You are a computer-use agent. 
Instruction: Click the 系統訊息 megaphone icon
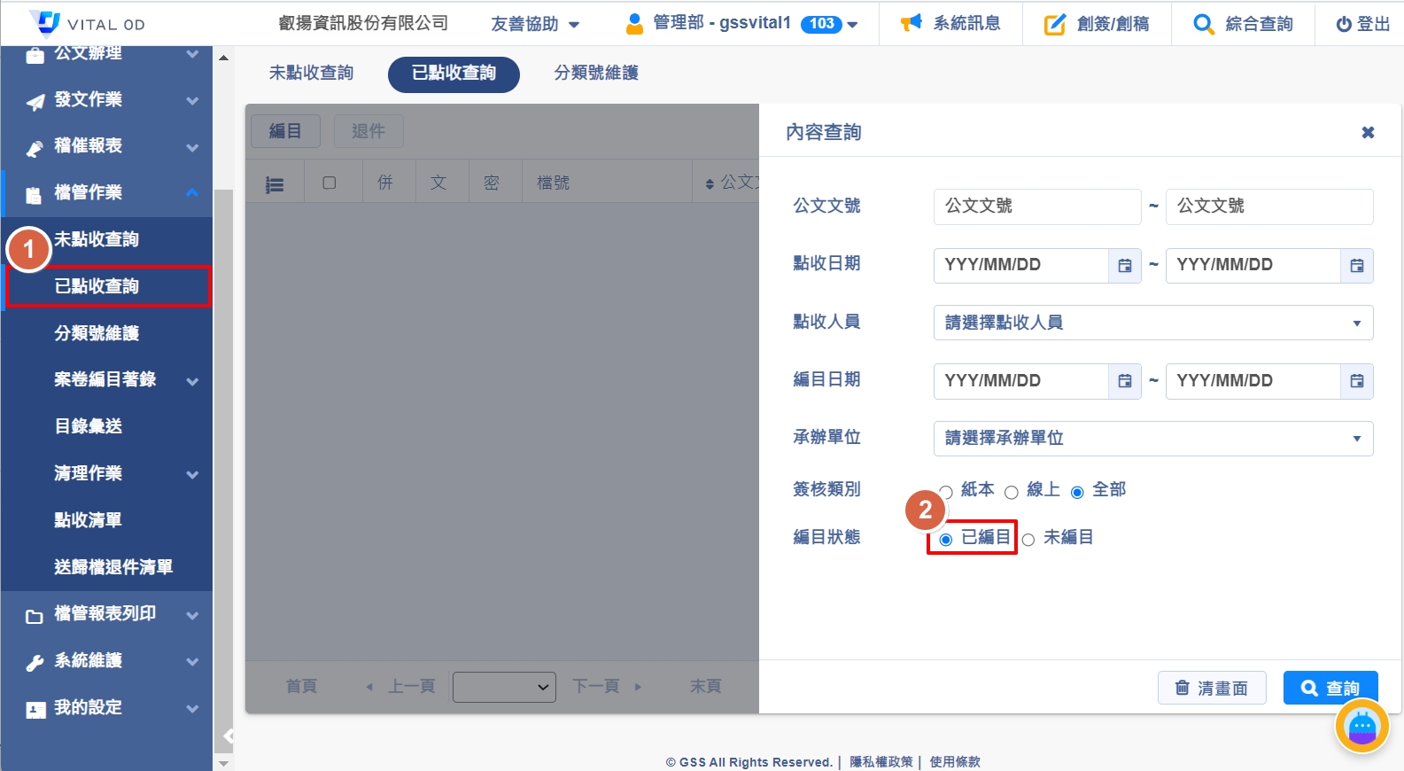pos(911,23)
